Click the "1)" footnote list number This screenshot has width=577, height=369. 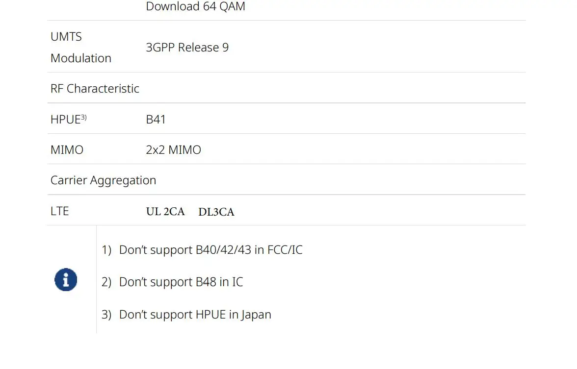click(106, 250)
